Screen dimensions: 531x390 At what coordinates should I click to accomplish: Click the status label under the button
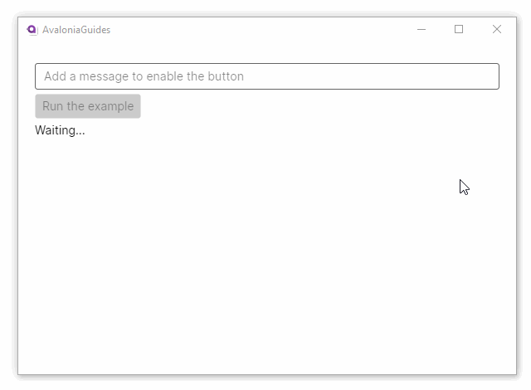60,130
